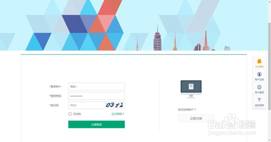
Task: Click the 用户注册 label in sidebar
Action: 259,80
